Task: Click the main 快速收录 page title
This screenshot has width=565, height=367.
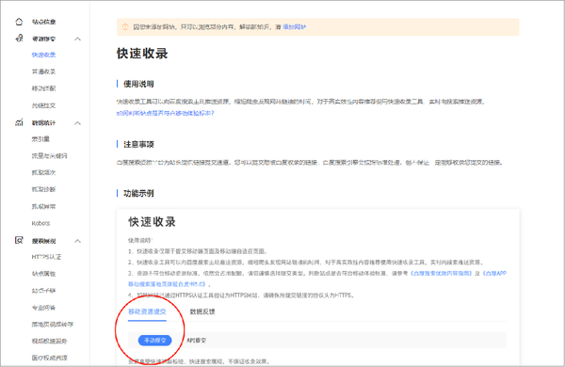Action: (142, 54)
